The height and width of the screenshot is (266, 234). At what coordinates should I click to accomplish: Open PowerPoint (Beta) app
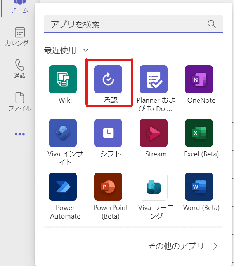tap(108, 187)
